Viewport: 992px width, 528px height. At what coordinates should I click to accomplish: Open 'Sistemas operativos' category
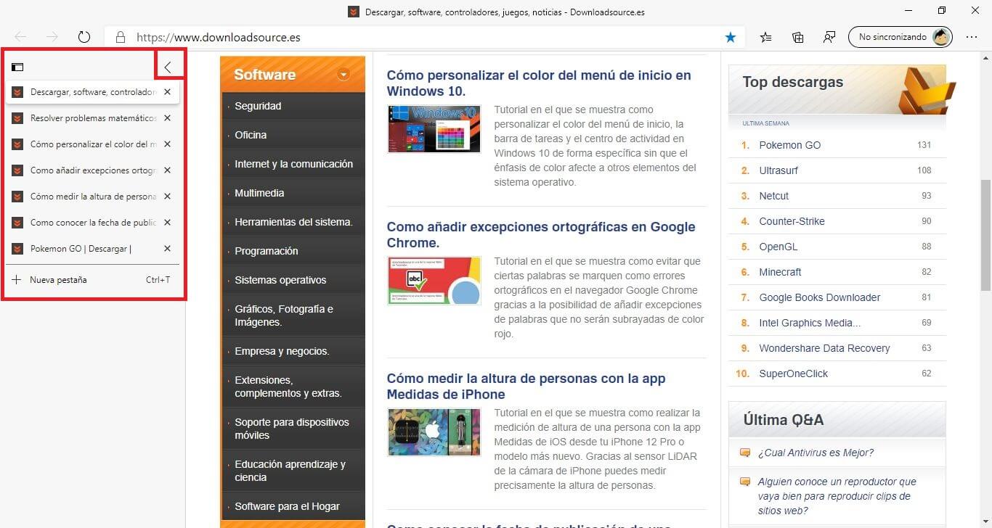point(293,280)
